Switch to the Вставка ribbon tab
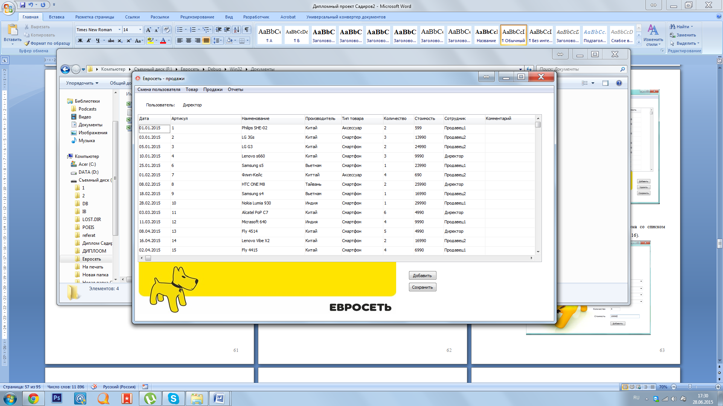Screen dimensions: 723x406 tap(56, 17)
